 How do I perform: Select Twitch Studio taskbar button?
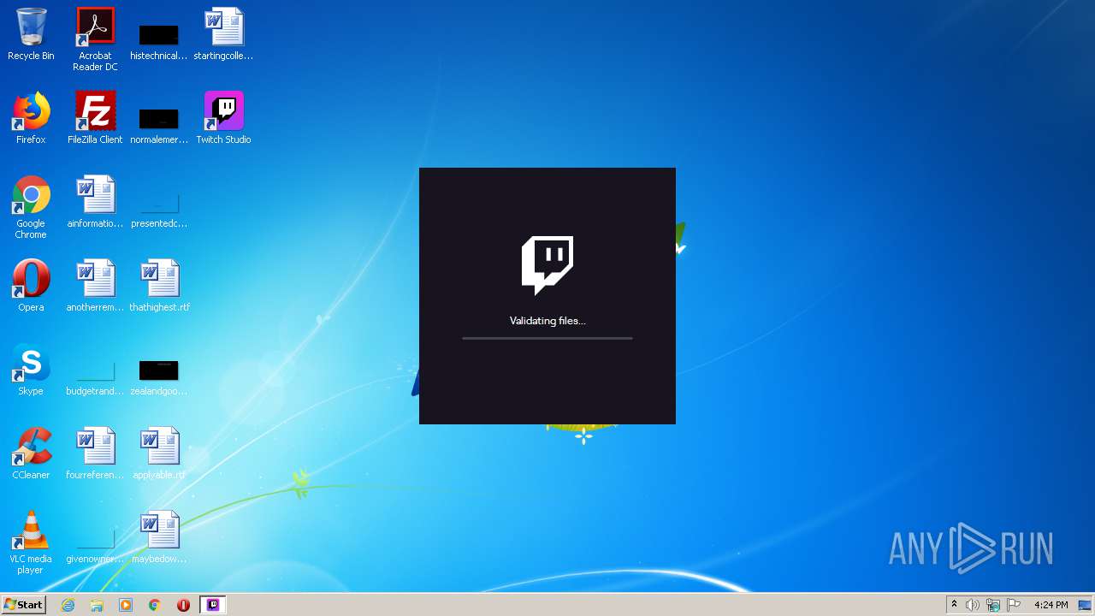(213, 605)
